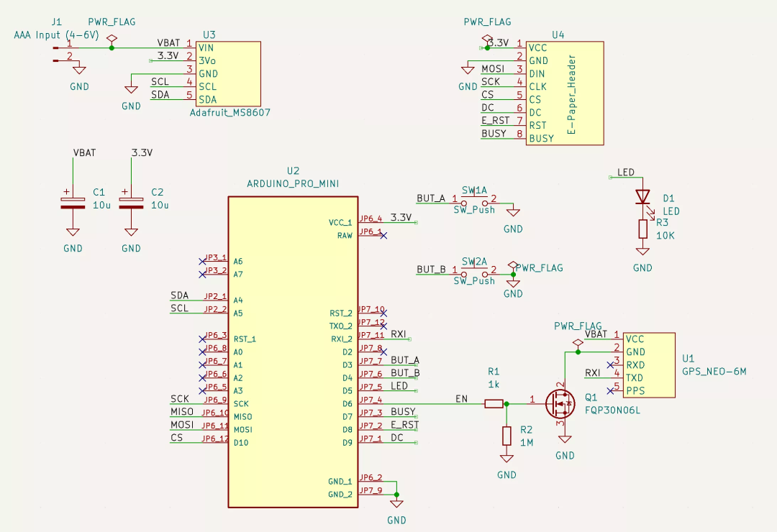Screen dimensions: 777x532
Task: Click the SW2A push switch symbol
Action: coord(474,272)
